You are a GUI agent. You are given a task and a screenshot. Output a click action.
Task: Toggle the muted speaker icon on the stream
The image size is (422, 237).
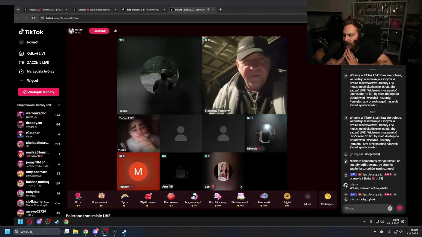coord(241,187)
